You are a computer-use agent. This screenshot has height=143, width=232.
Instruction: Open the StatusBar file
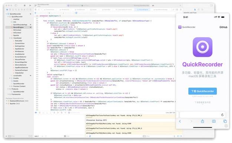19,40
